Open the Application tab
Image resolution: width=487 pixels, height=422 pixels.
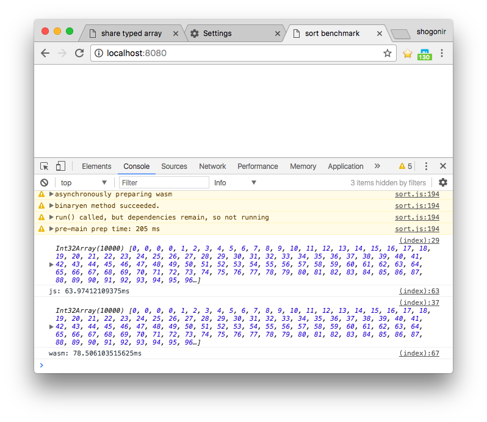(345, 166)
